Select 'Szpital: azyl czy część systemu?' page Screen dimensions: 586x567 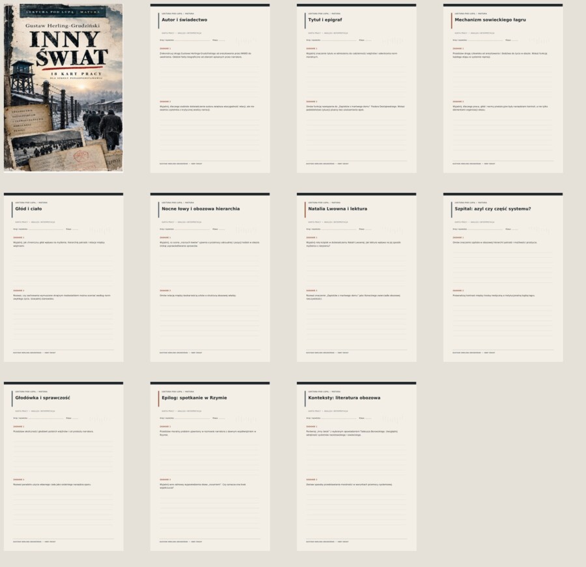click(503, 277)
